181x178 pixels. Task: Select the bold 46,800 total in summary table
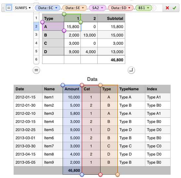[111, 60]
